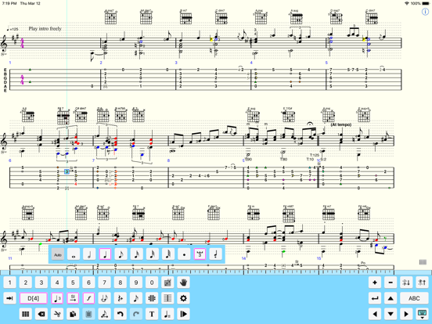Click the '(At tempo)' annotation
This screenshot has height=324, width=432.
pos(341,124)
